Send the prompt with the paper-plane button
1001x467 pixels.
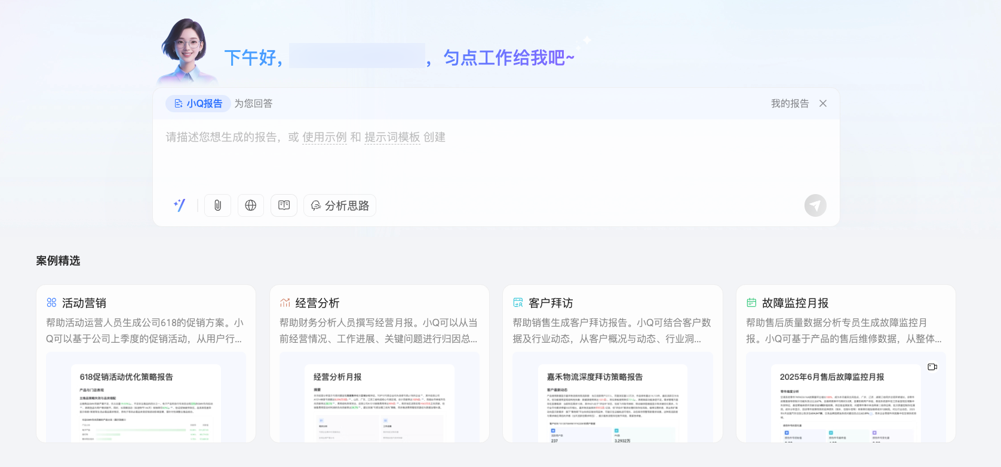click(815, 205)
